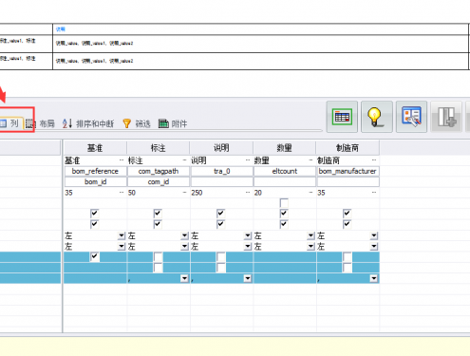Image resolution: width=470 pixels, height=356 pixels.
Task: Click the '--' button beside the 50 value
Action: [185, 193]
